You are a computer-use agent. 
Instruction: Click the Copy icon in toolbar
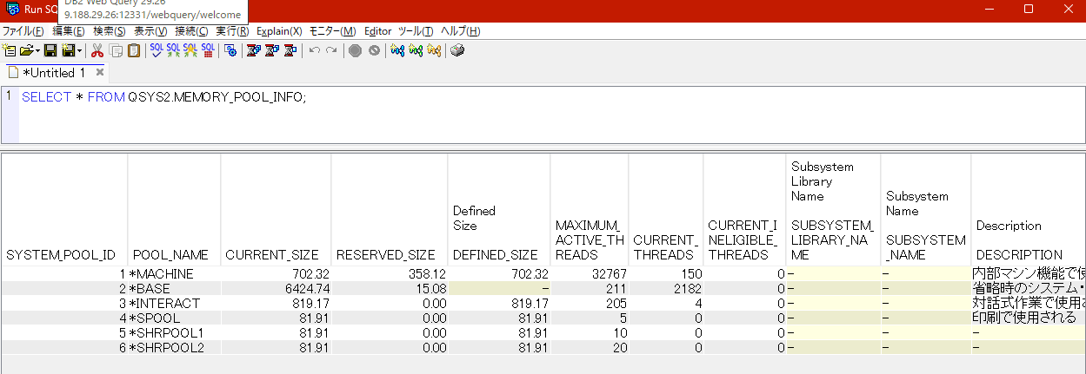[116, 50]
